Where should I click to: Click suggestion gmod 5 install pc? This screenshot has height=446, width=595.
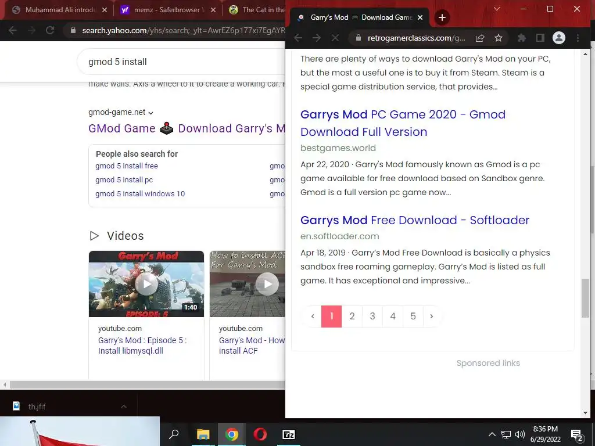124,180
